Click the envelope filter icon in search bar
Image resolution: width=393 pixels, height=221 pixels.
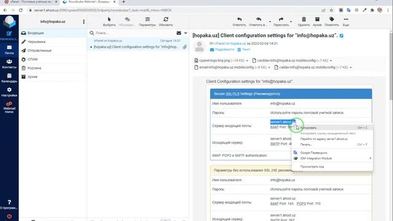(x=179, y=33)
